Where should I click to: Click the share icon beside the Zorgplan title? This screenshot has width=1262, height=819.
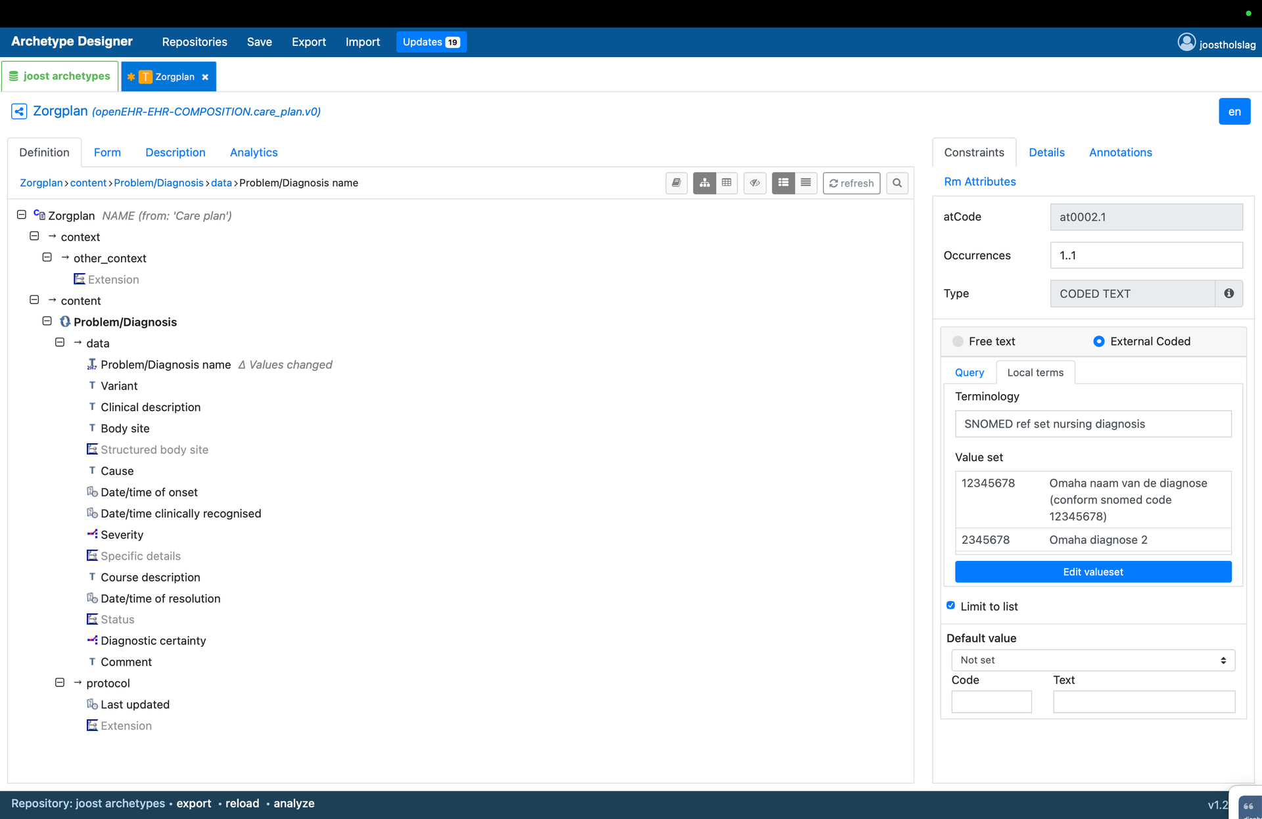19,112
